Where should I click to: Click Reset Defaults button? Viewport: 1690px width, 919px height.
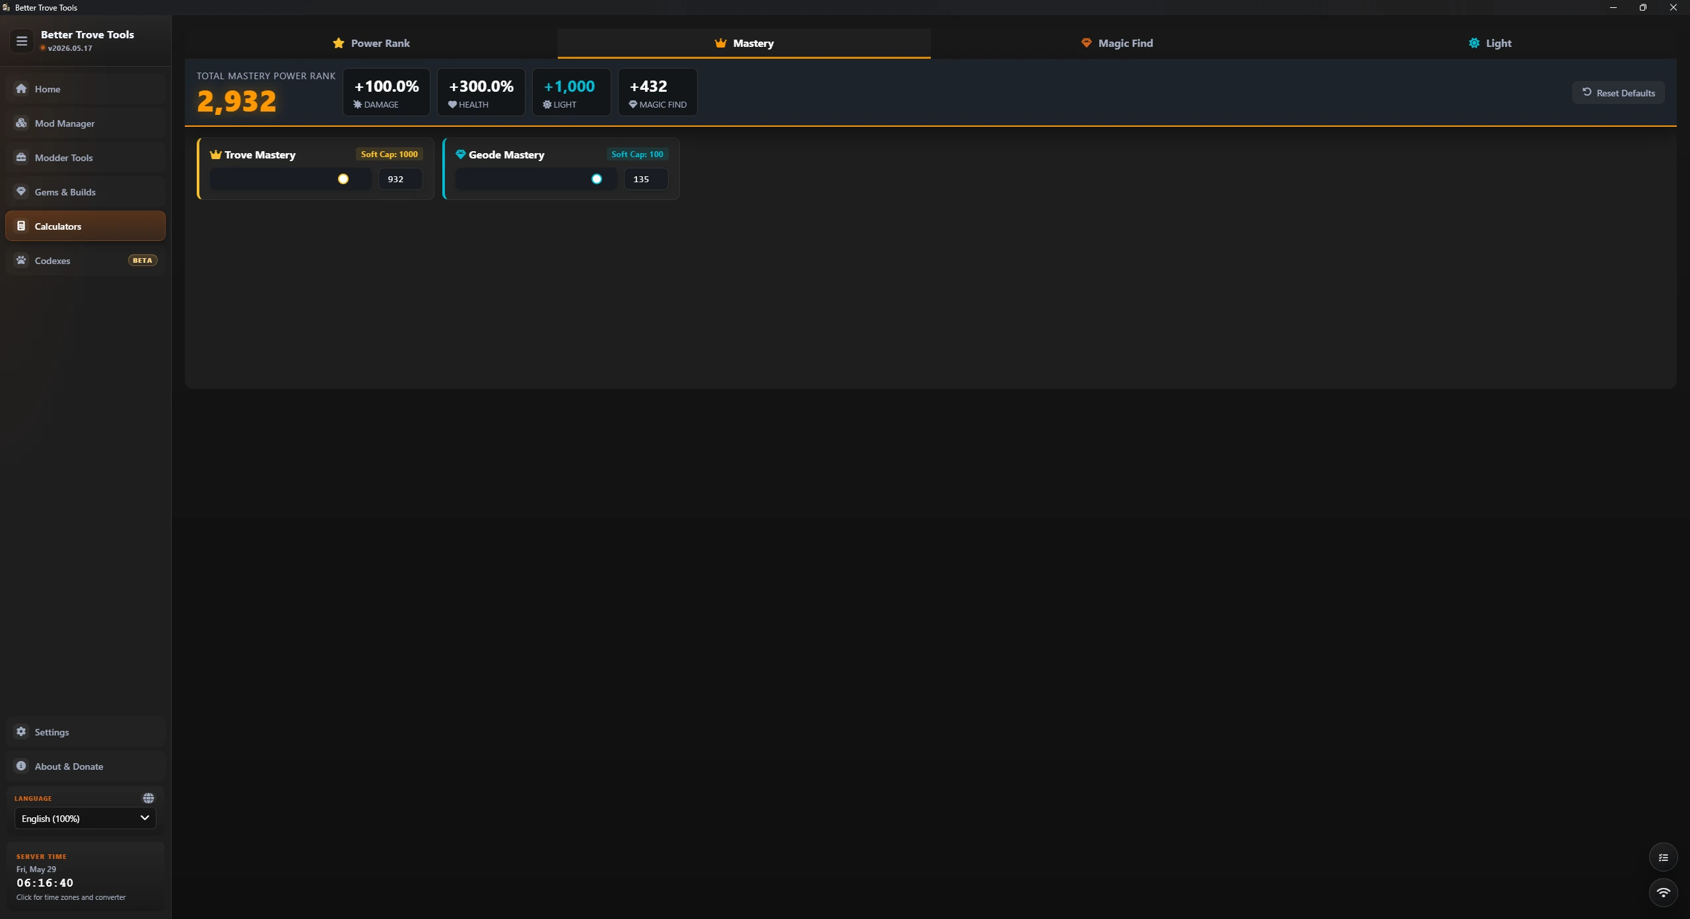click(x=1618, y=92)
